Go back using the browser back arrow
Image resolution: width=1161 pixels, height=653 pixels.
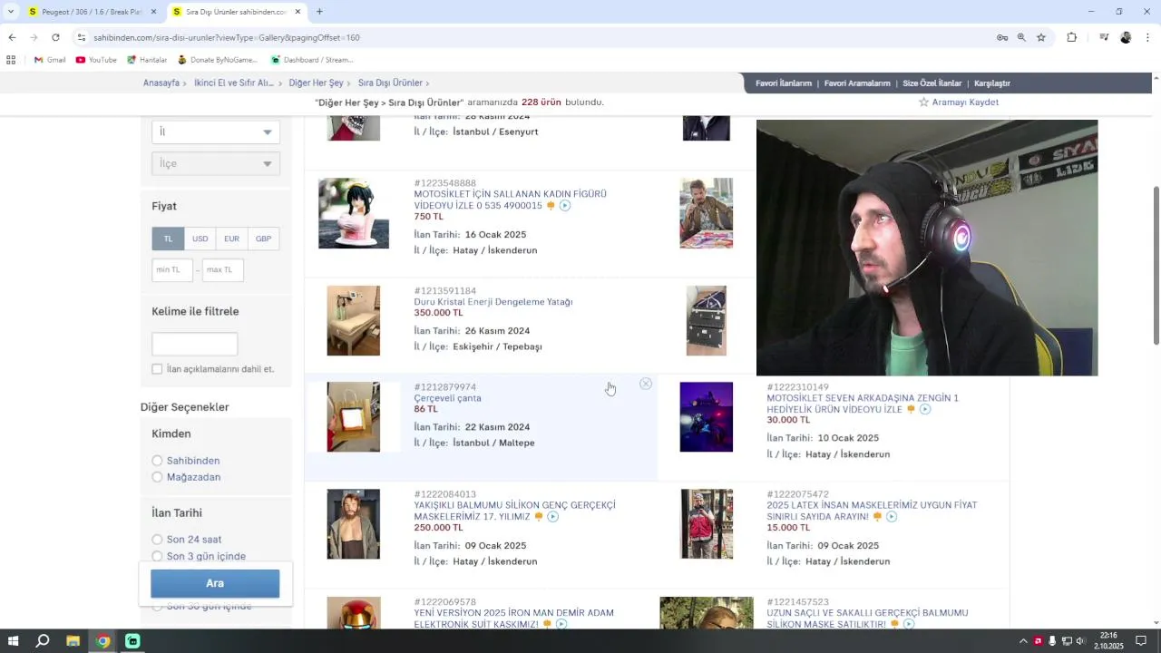click(x=12, y=37)
